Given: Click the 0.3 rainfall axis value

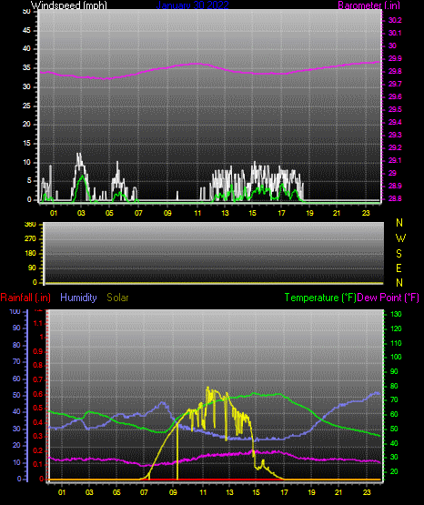Looking at the screenshot, I should (38, 436).
